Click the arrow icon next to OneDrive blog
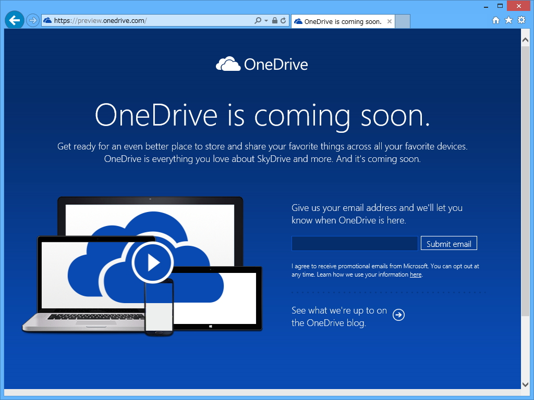534x400 pixels. (x=398, y=315)
